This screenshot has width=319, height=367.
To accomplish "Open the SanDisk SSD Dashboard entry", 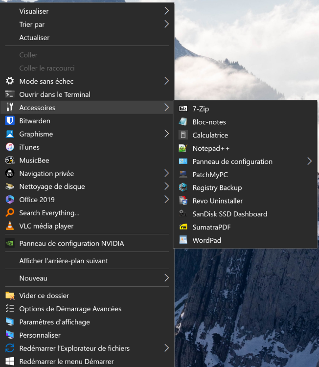I will (x=245, y=214).
